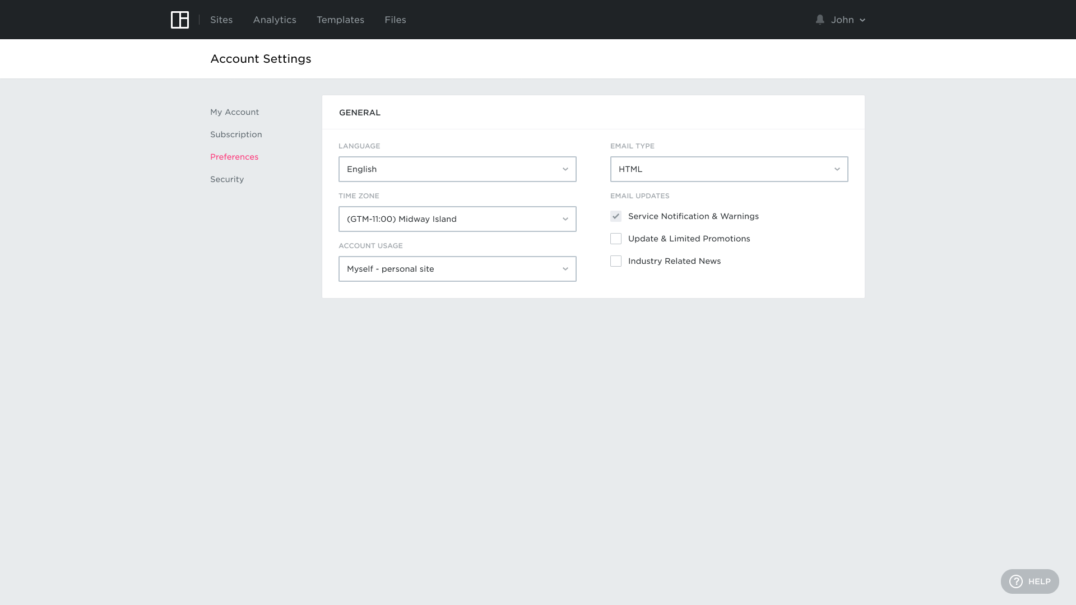The image size is (1076, 605).
Task: Switch to Security settings section
Action: tap(227, 179)
